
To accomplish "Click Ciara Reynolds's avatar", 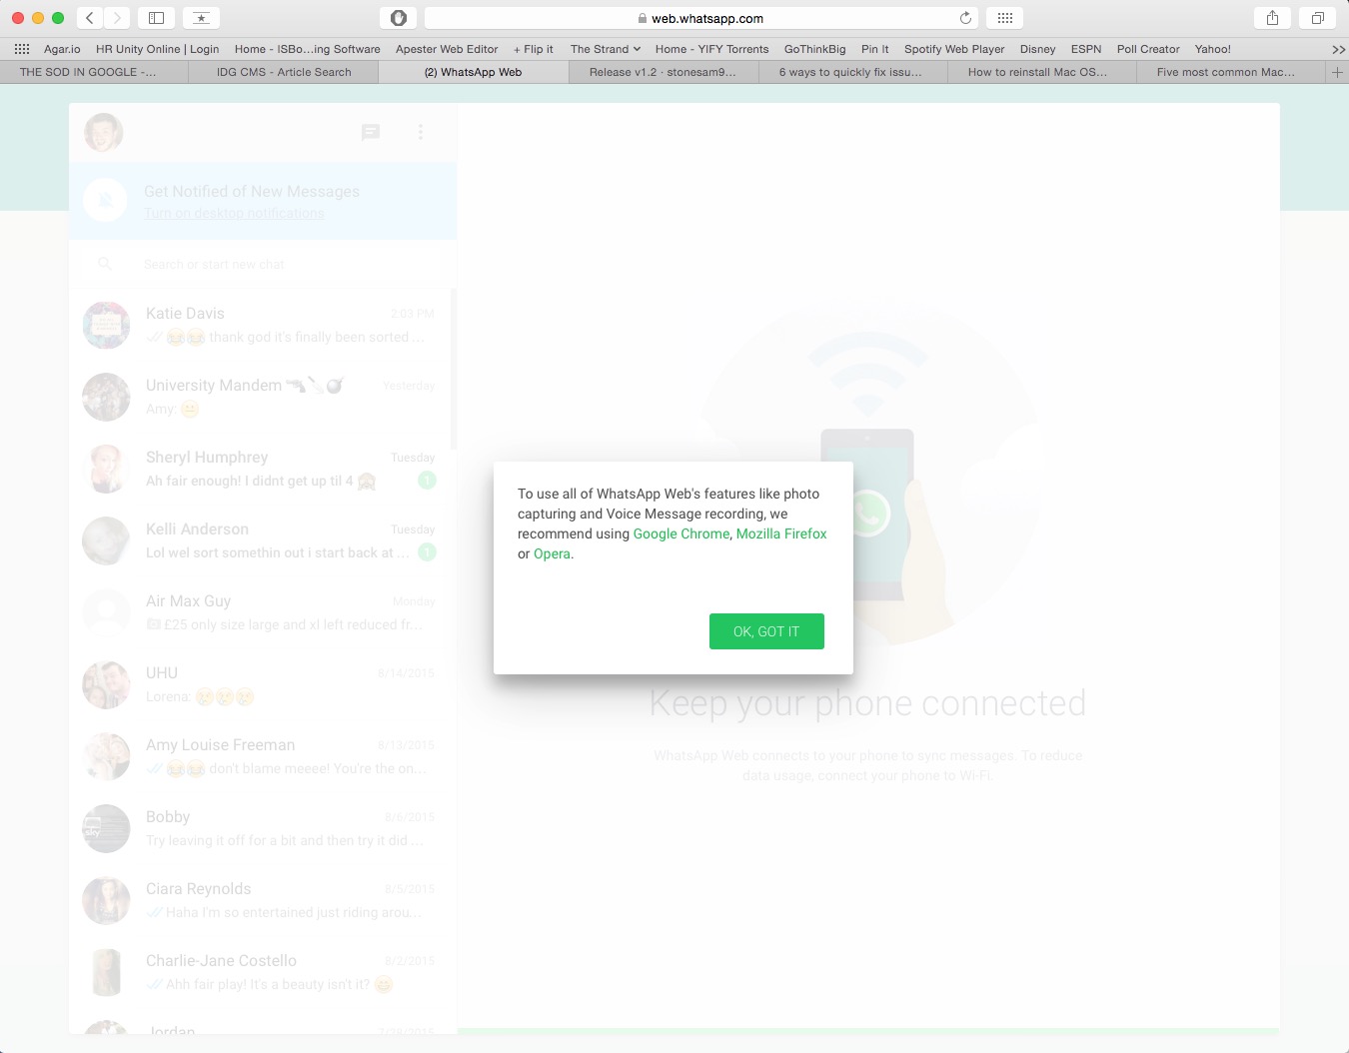I will (106, 901).
